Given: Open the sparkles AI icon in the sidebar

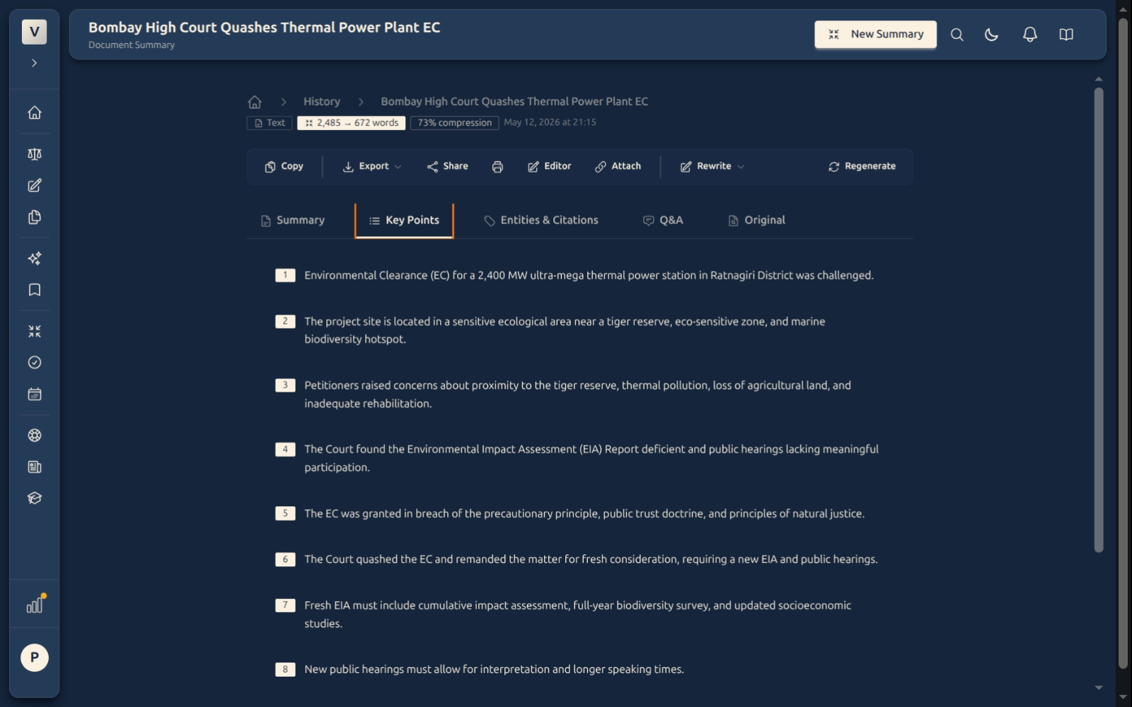Looking at the screenshot, I should (34, 258).
